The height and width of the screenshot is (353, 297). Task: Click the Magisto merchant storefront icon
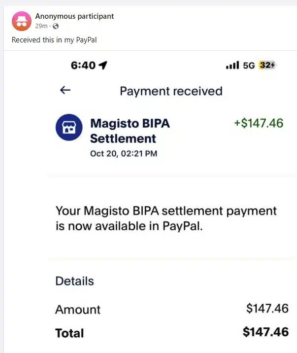tap(69, 127)
